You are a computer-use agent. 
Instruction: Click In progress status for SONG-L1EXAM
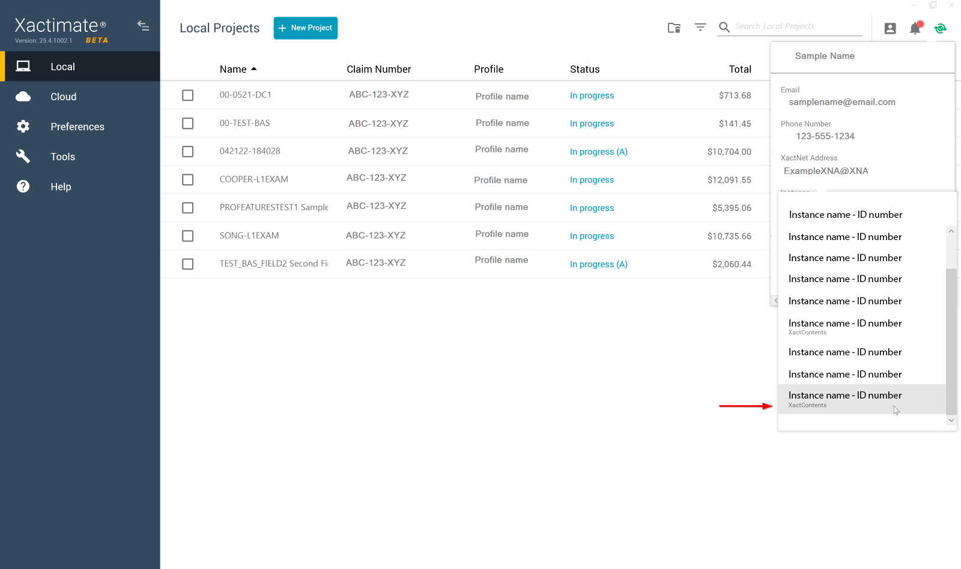pos(592,236)
